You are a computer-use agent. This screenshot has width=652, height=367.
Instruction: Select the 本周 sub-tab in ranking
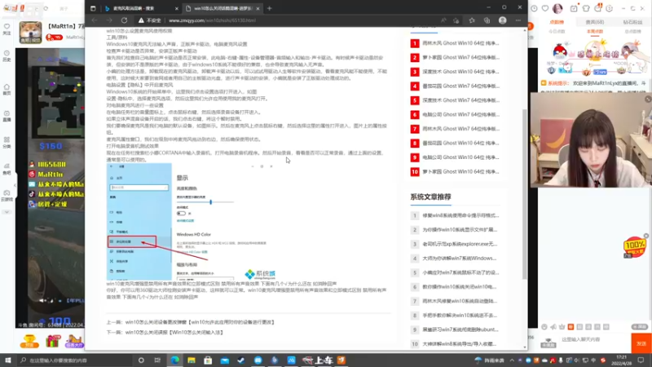[595, 31]
